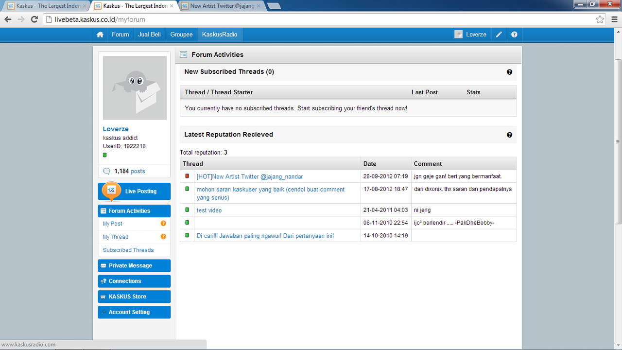This screenshot has width=622, height=350.
Task: Open [HOT]New Artist Twitter @jajang_nandar thread
Action: (250, 176)
